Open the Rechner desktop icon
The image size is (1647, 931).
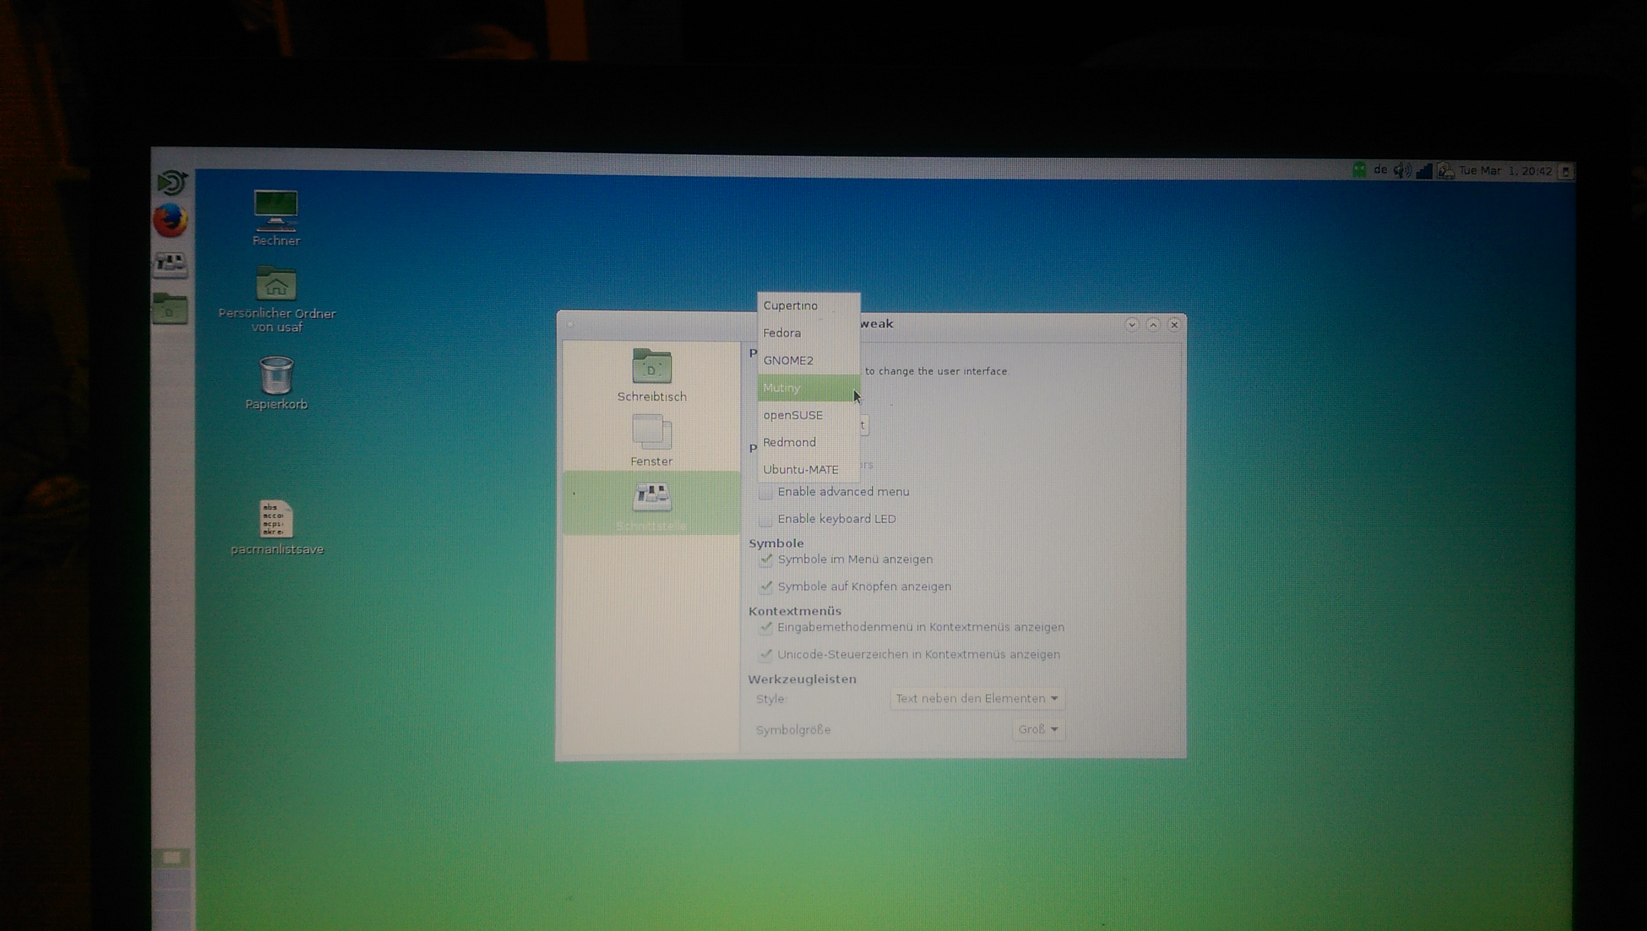point(276,218)
